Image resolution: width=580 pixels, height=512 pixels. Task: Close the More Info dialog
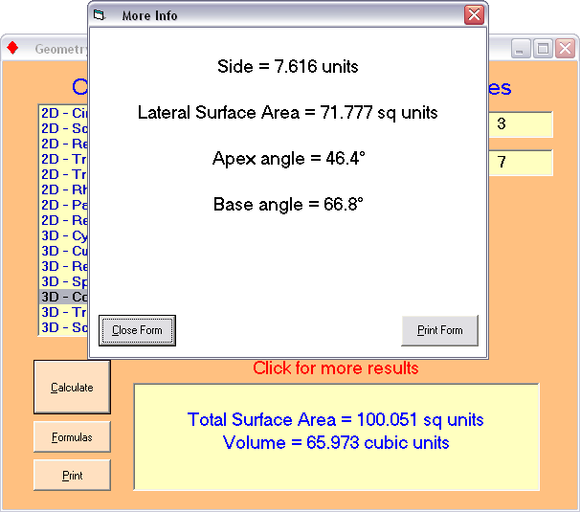point(474,15)
